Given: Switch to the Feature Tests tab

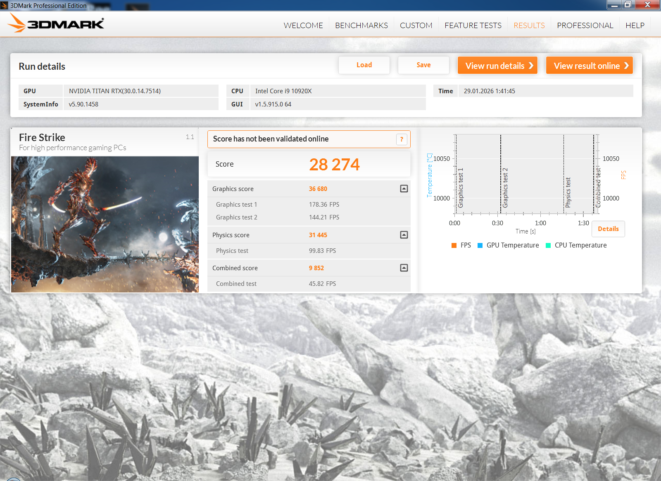Looking at the screenshot, I should pyautogui.click(x=473, y=26).
